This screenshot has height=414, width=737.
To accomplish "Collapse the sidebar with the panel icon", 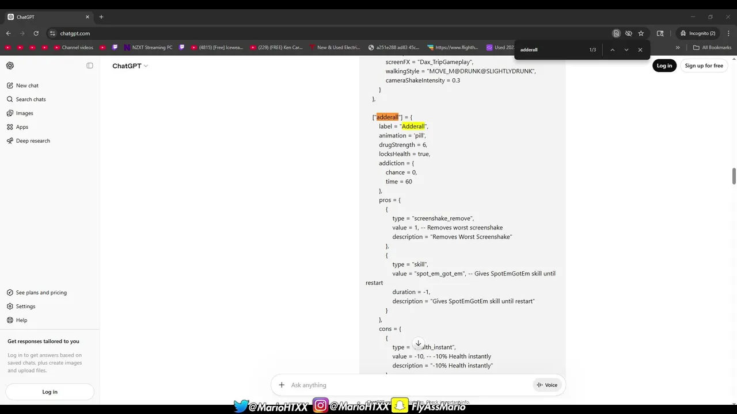I will (90, 66).
